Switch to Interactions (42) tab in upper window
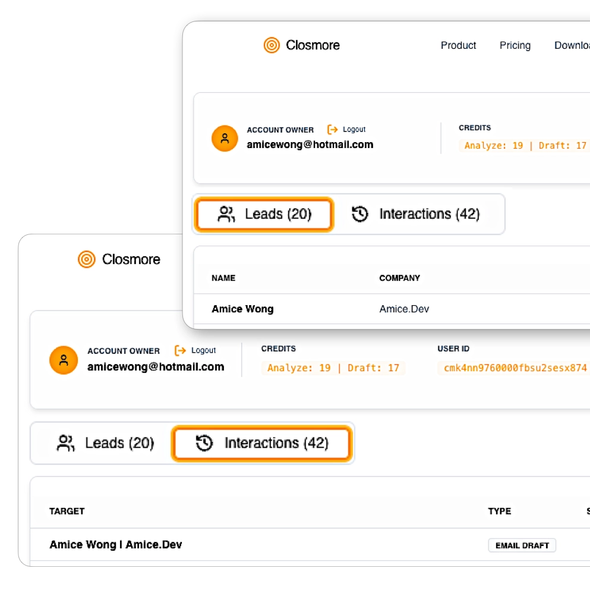Screen dimensions: 590x590 [x=416, y=214]
